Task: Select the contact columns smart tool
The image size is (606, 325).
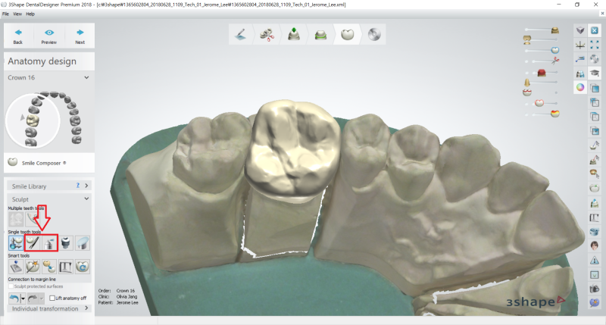Action: [66, 267]
